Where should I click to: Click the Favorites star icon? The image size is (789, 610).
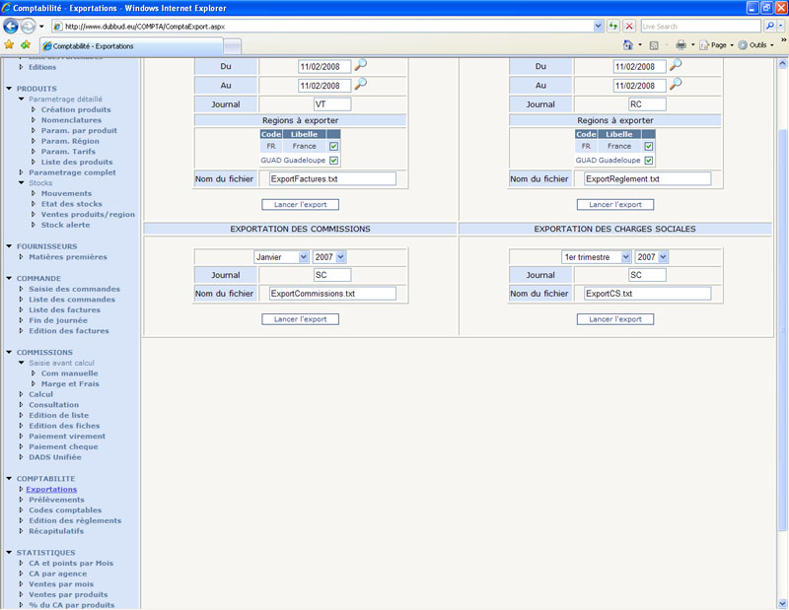coord(10,45)
